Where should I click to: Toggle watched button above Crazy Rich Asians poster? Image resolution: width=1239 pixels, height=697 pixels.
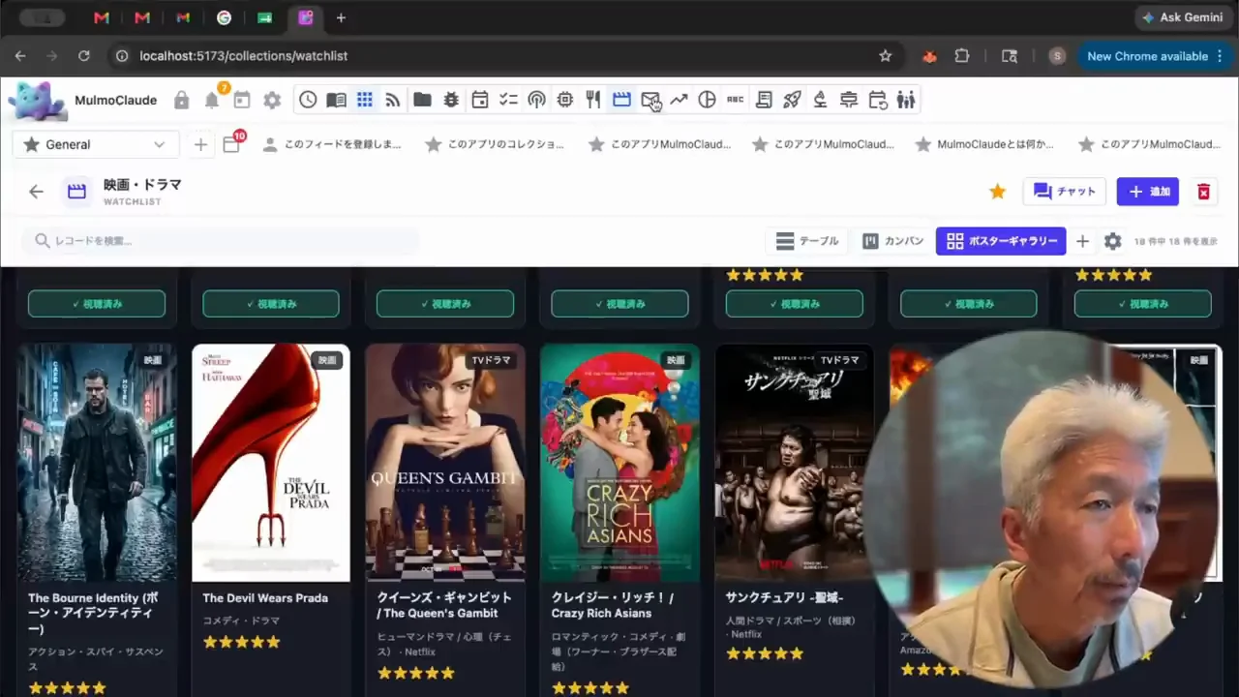pos(619,304)
